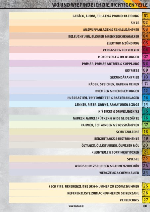Click the Sekundärantrieb row
The width and height of the screenshot is (150, 212).
(75, 77)
